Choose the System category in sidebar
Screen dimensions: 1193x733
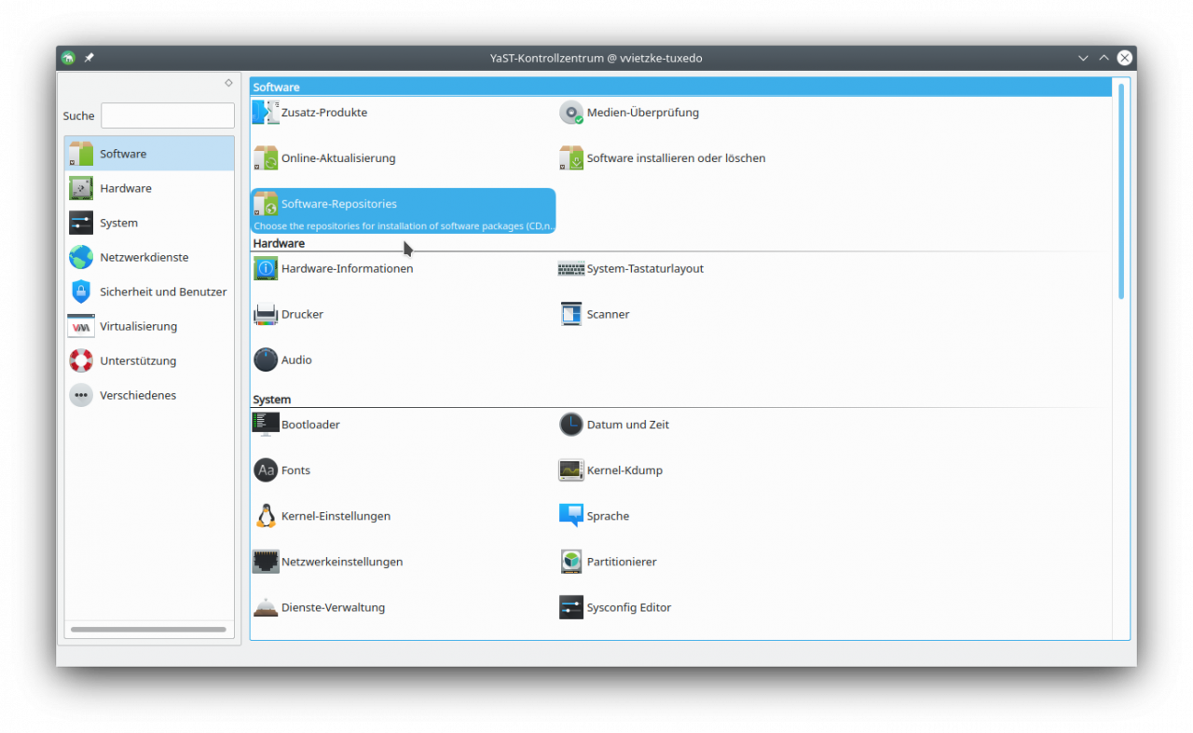pyautogui.click(x=149, y=223)
